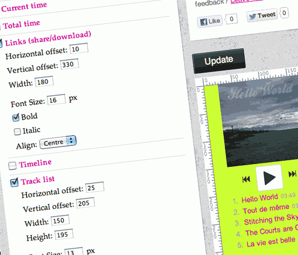Open the Align dropdown set to Centre
The width and height of the screenshot is (298, 255).
coord(58,142)
